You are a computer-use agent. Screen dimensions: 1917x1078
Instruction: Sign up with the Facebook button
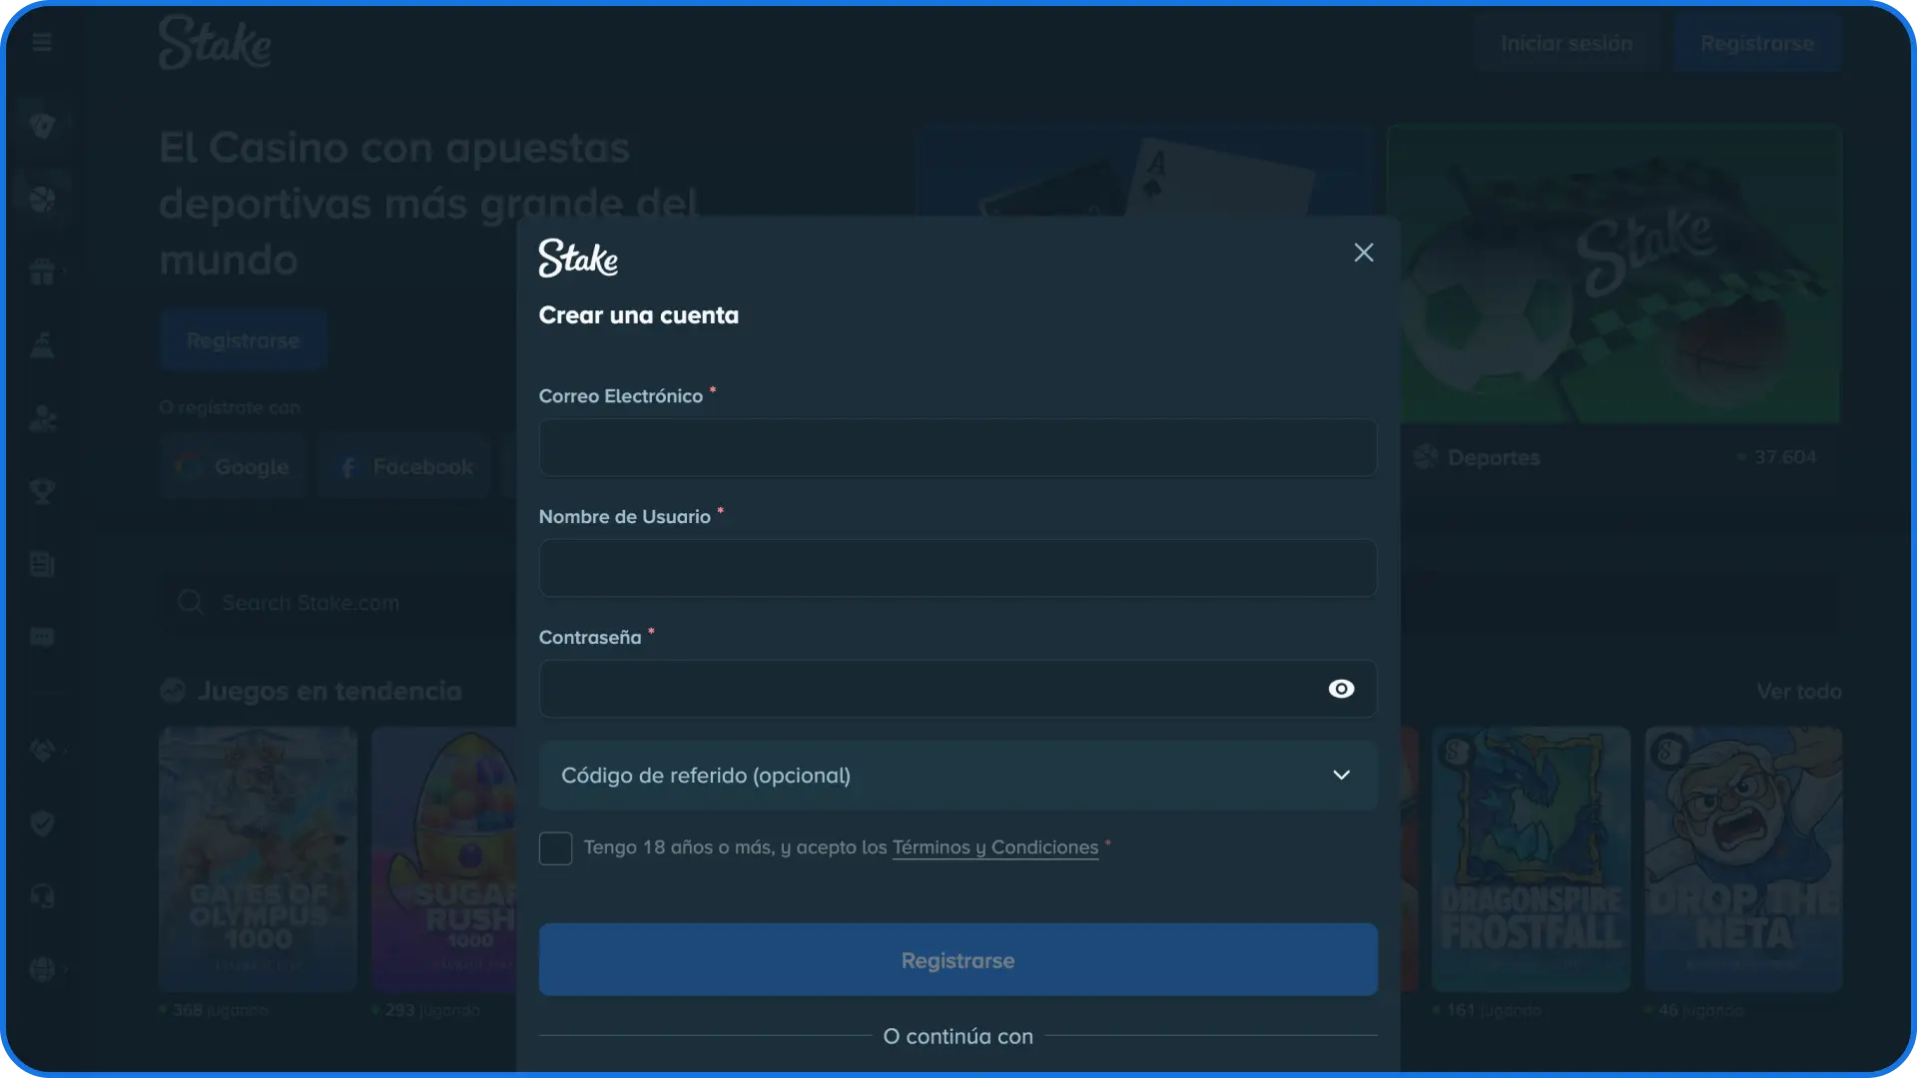point(405,466)
